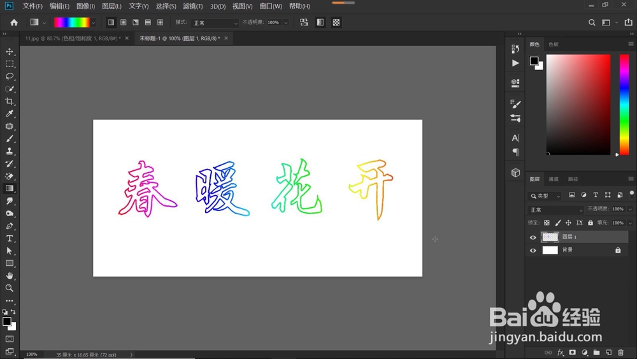Choose reflected gradient style
The image size is (637, 359).
tap(148, 22)
